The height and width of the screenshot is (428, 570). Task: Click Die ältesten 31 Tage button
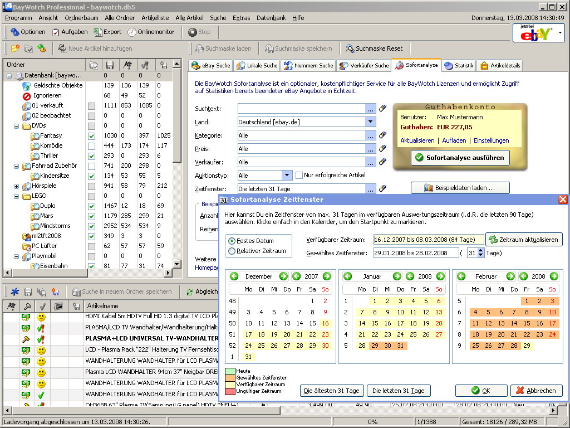coord(332,391)
